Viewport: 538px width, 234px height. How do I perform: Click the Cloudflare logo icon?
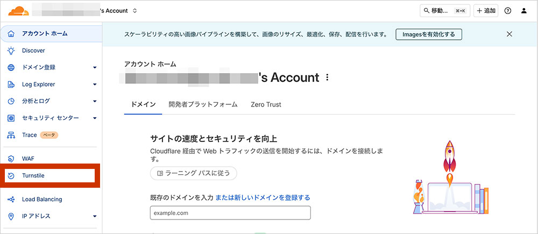pos(19,10)
